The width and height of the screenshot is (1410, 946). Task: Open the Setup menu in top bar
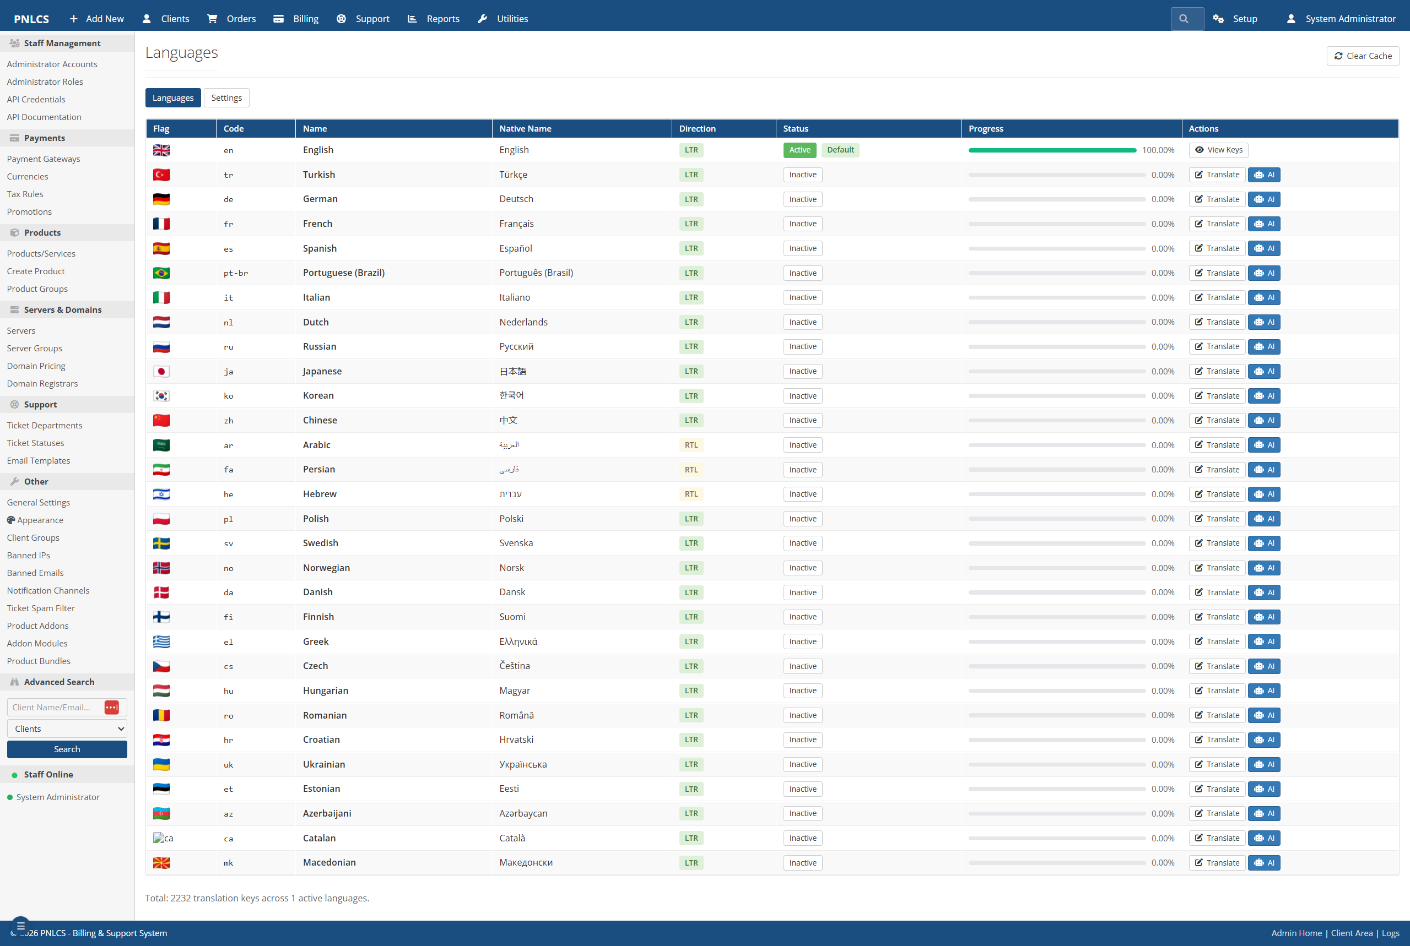tap(1234, 19)
